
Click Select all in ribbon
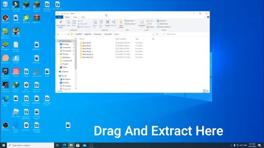161,21
